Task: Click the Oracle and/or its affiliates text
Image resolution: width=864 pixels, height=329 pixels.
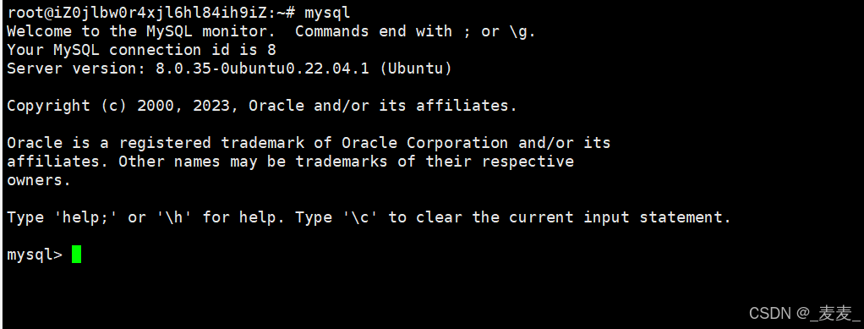Action: point(383,106)
